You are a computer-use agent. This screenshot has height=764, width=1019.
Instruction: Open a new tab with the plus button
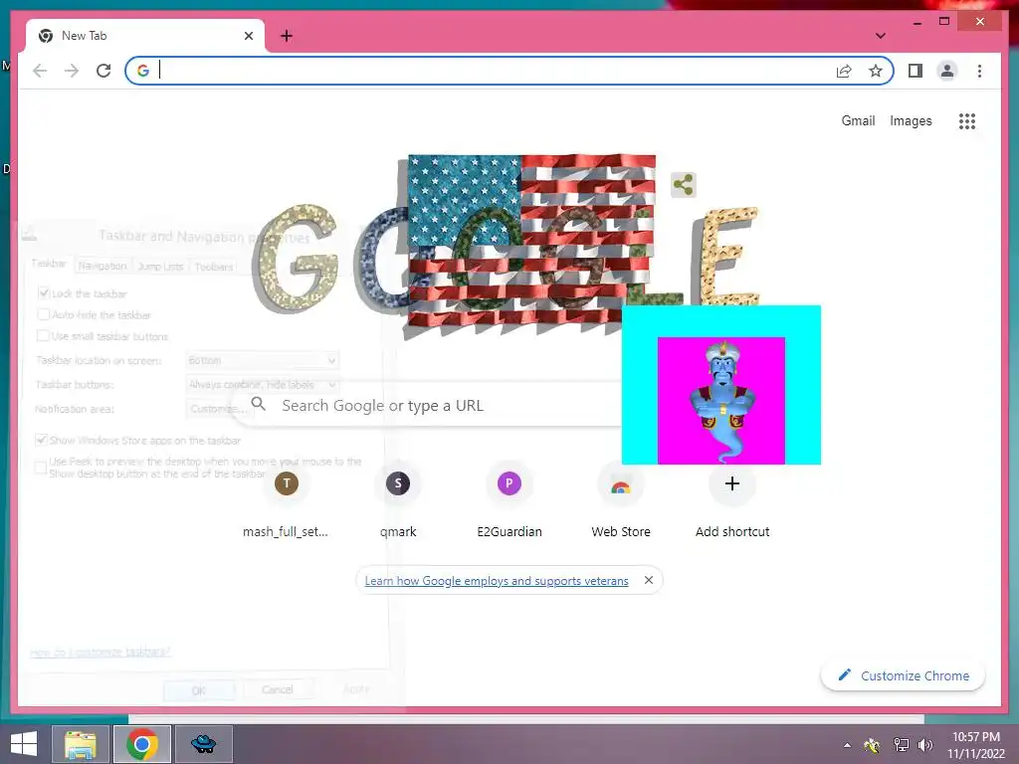(x=286, y=36)
